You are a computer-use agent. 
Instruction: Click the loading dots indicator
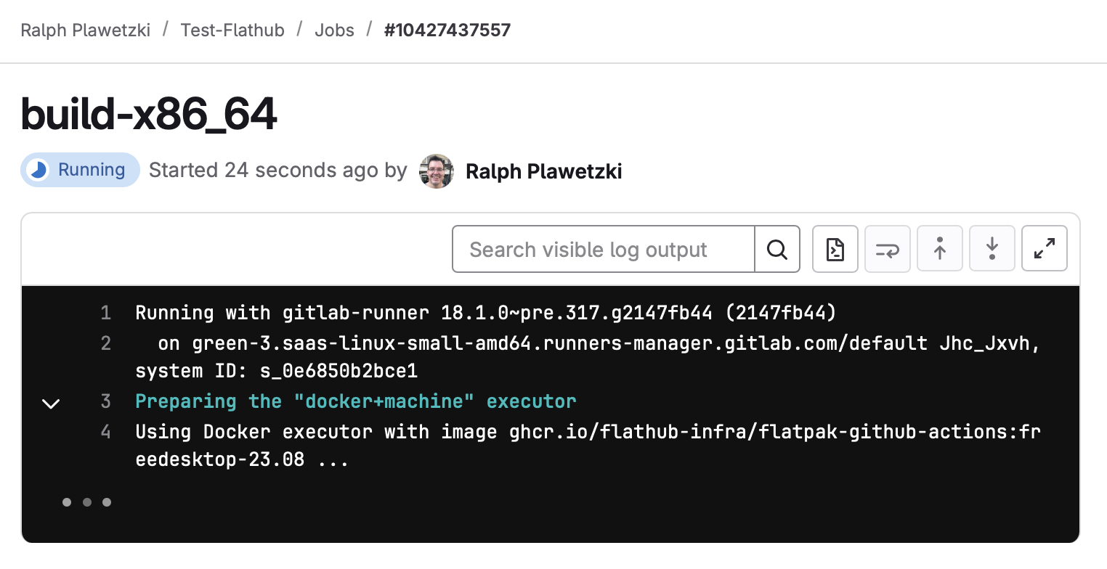[x=86, y=502]
